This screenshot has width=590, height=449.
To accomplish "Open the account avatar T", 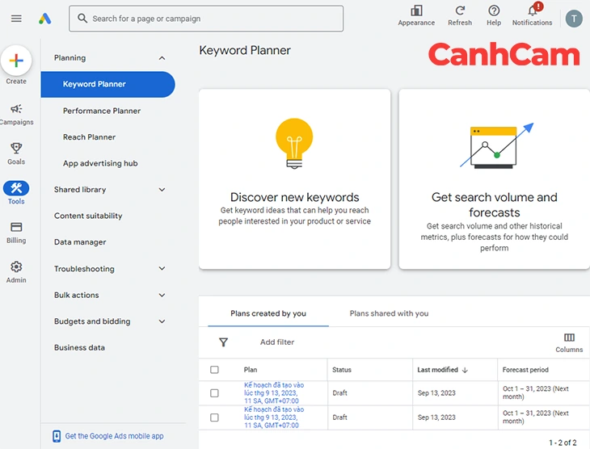I will [574, 19].
